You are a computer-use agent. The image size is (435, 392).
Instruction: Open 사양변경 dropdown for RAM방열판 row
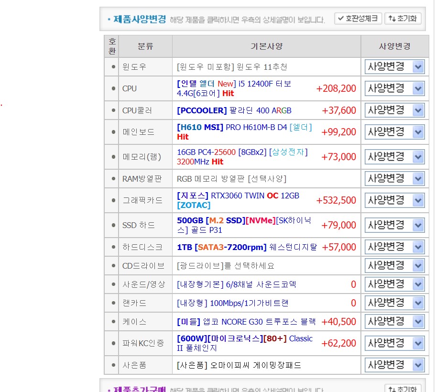point(394,179)
